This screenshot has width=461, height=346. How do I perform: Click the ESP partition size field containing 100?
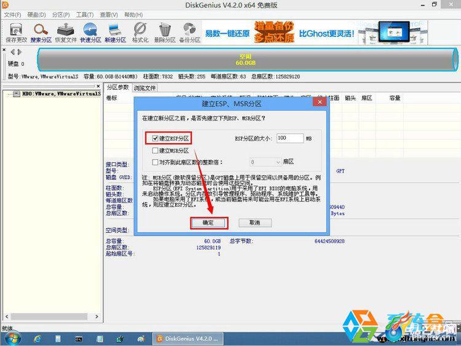pyautogui.click(x=290, y=138)
